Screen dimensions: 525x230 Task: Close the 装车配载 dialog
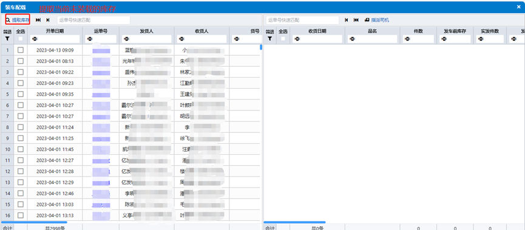(x=519, y=7)
